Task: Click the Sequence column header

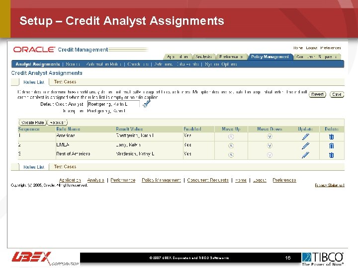Action: tap(29, 129)
